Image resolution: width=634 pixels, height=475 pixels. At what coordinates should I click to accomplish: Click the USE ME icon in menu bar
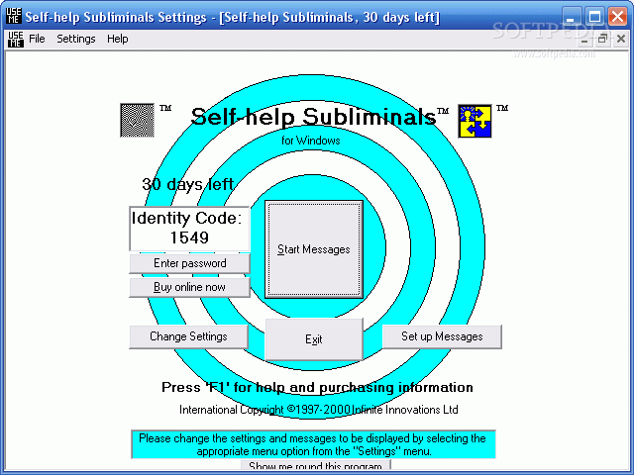(x=16, y=40)
